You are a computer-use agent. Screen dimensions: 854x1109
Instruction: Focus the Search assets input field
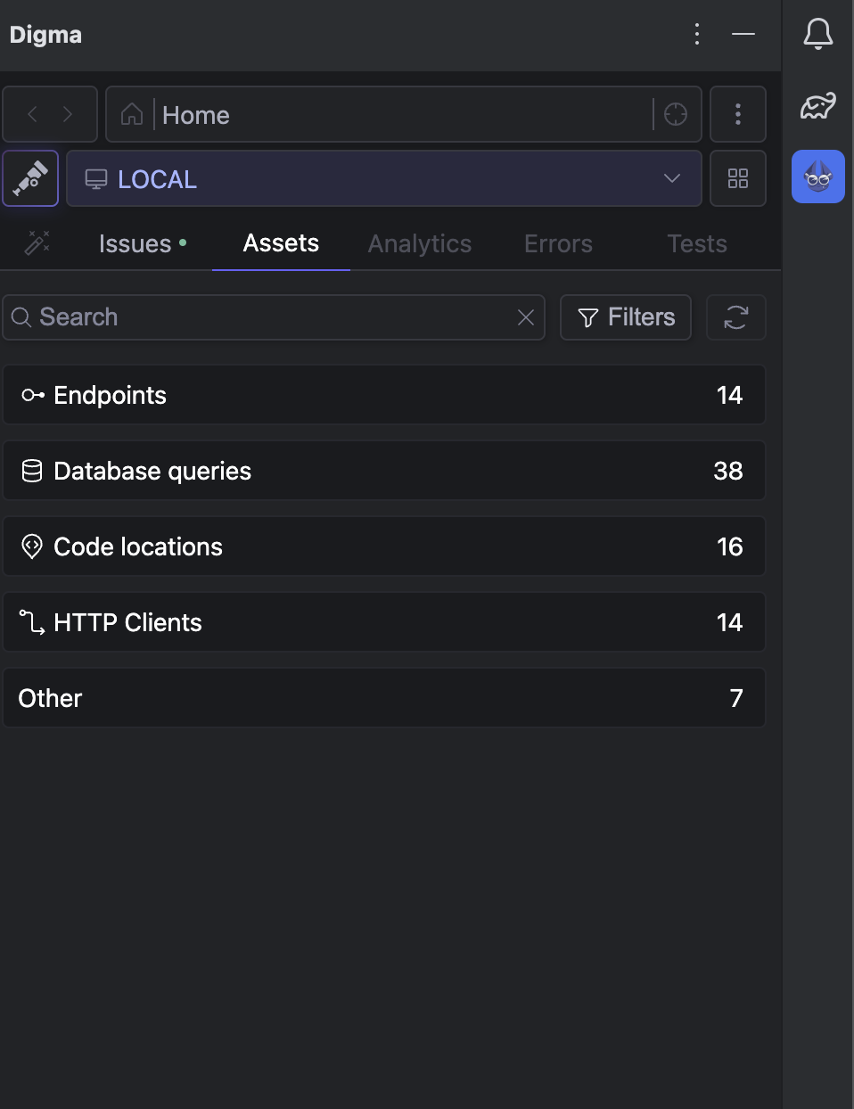coord(274,317)
